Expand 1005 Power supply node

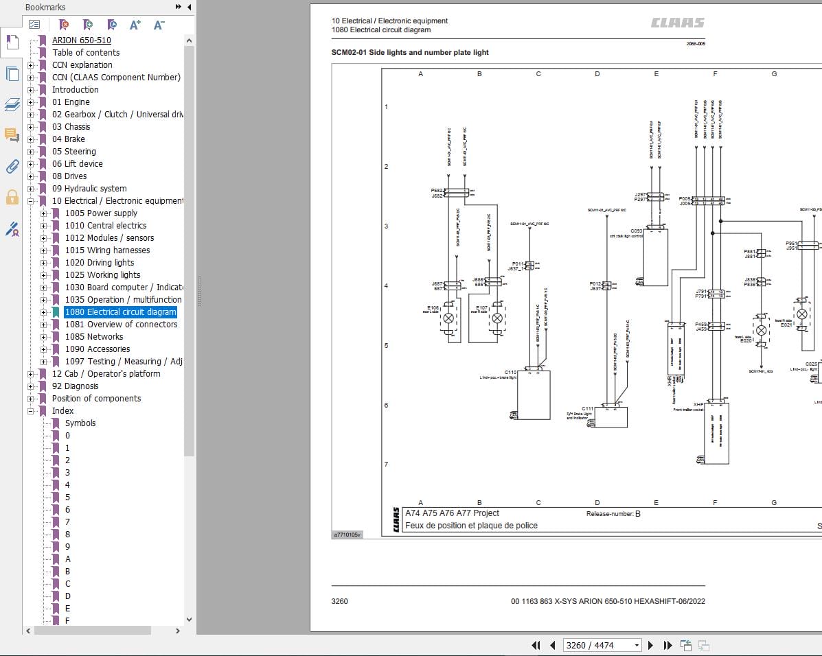(x=43, y=213)
